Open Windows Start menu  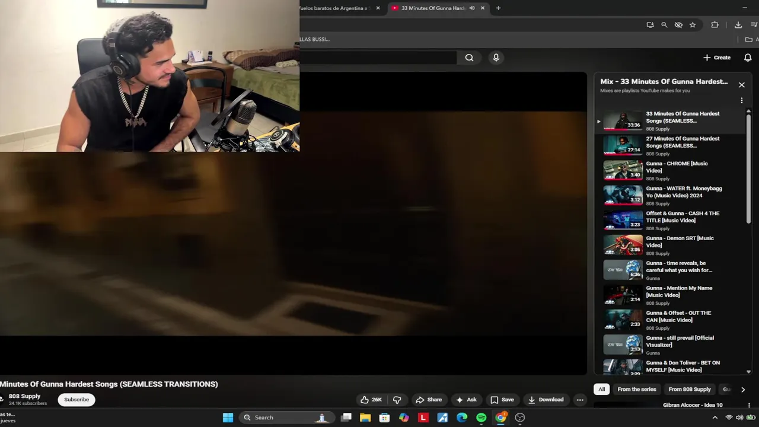pyautogui.click(x=228, y=418)
